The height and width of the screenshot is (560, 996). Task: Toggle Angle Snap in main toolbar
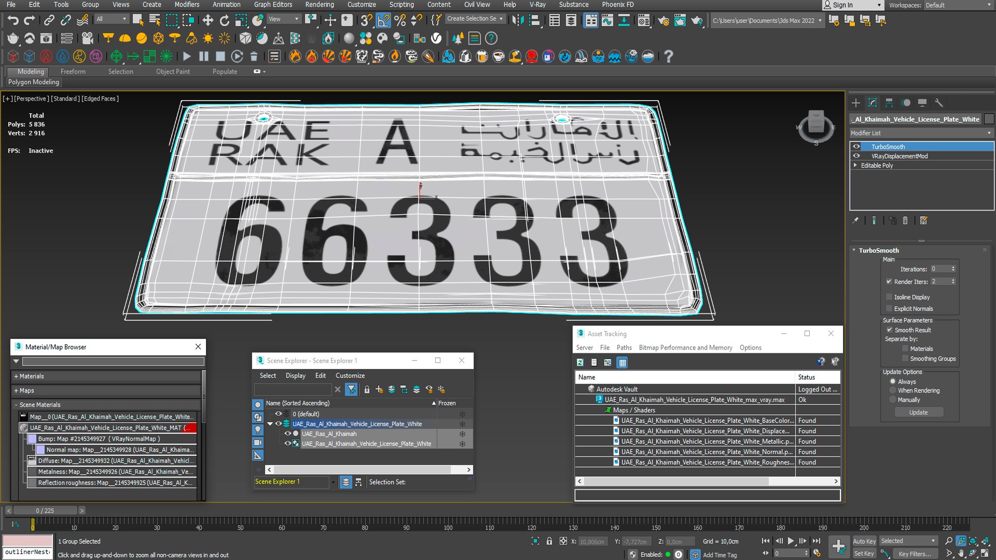tap(383, 20)
